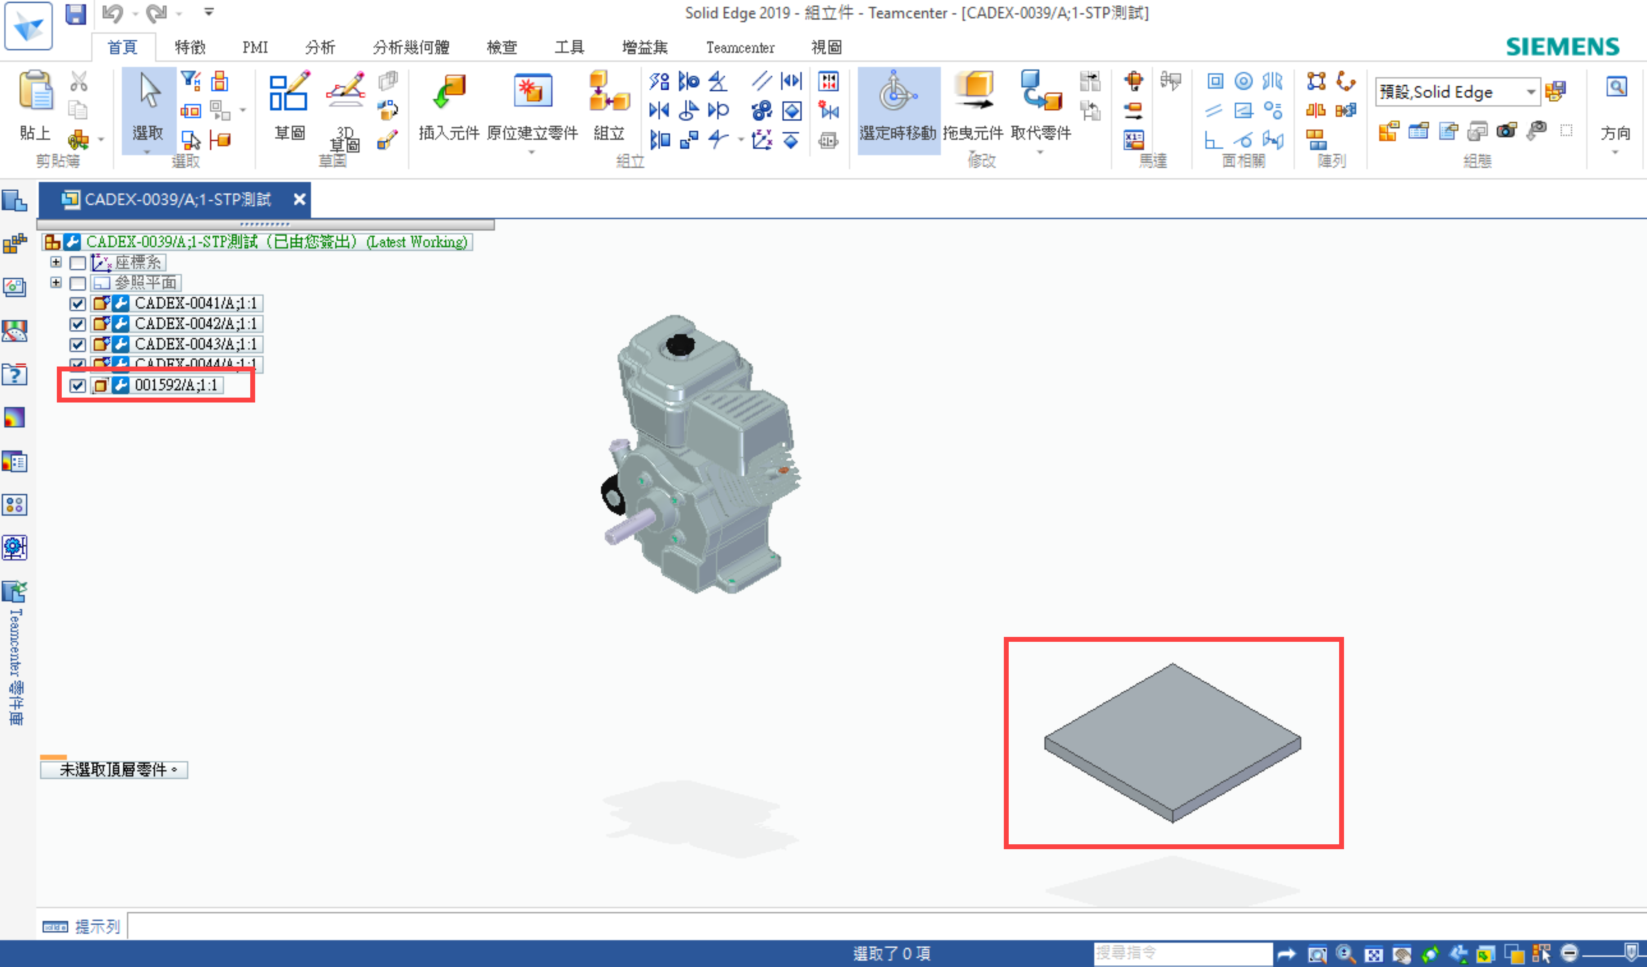
Task: Uncheck CADEX-0042/A;1:1 checkbox
Action: (78, 324)
